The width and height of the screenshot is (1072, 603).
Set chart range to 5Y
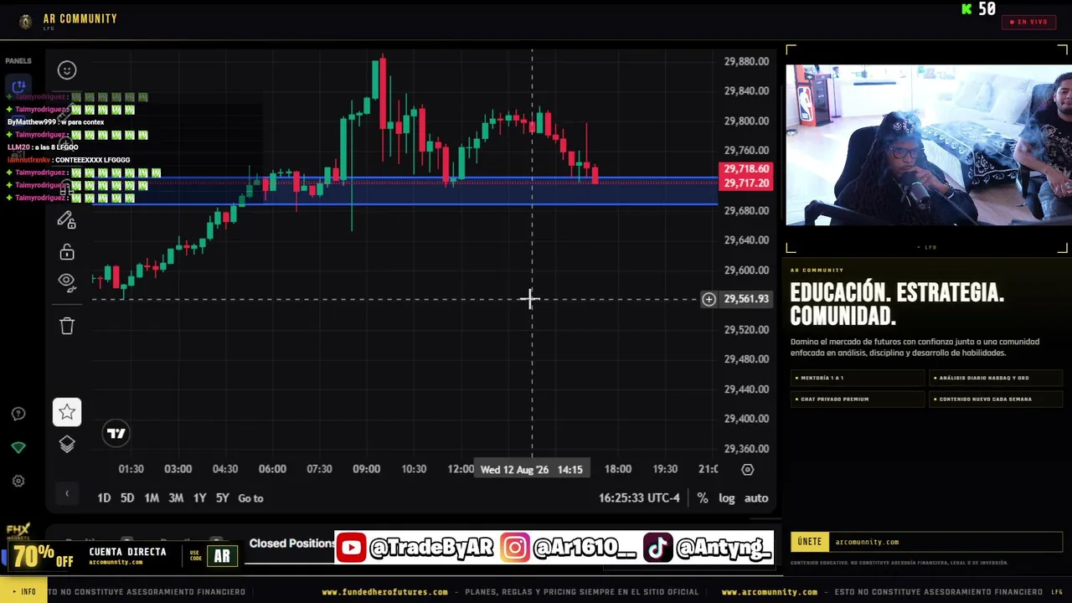pos(222,497)
